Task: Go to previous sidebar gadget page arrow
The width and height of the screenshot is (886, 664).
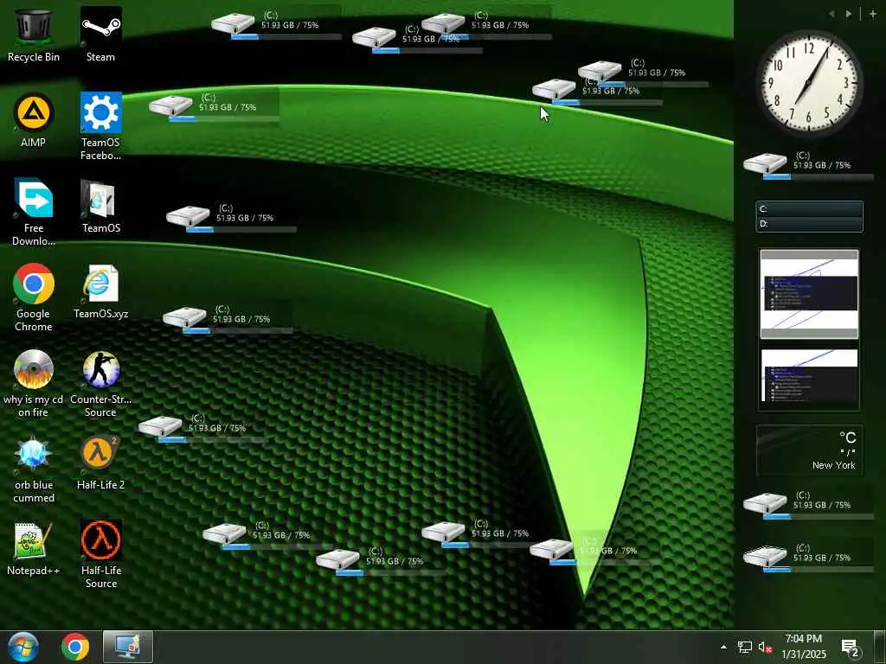Action: 831,14
